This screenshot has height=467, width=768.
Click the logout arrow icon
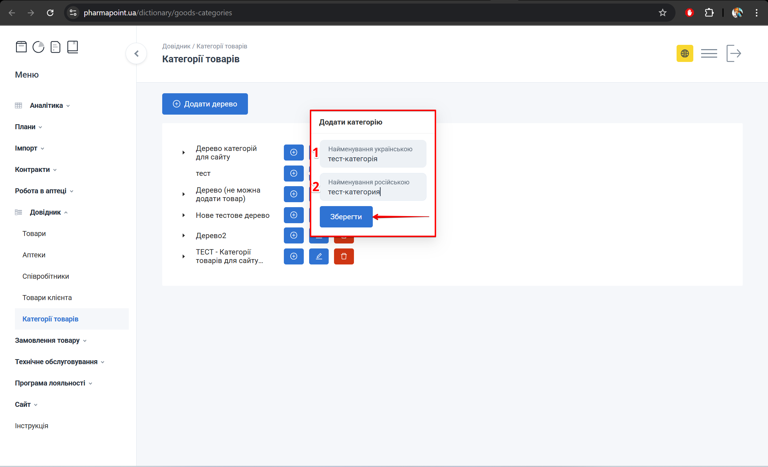pos(733,53)
